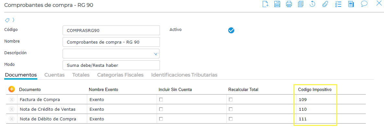
Task: Expand the Descripción dropdown arrow
Action: [x=156, y=54]
